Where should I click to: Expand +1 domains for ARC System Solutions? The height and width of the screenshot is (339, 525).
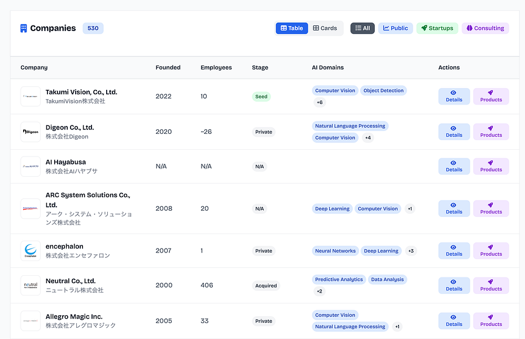pos(410,208)
